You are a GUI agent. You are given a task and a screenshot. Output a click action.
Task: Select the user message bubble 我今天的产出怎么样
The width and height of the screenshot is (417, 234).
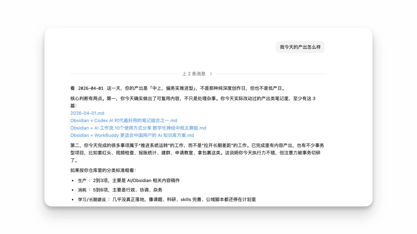(x=300, y=47)
